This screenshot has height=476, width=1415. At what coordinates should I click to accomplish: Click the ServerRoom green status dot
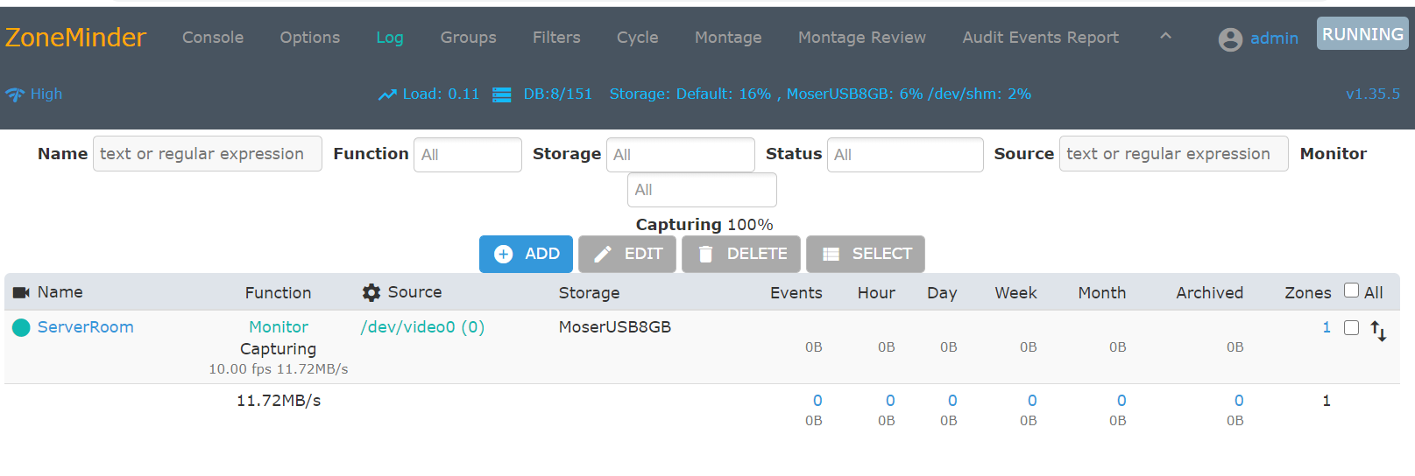click(x=22, y=327)
